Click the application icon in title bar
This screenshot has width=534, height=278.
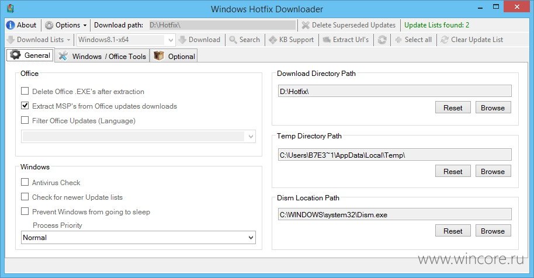(10, 8)
